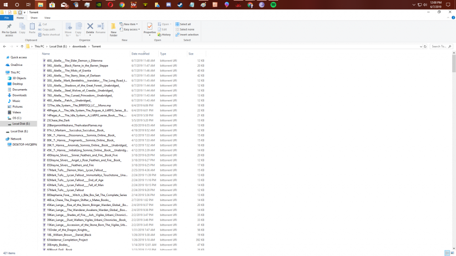Open Steam from the taskbar
Viewport: 456px width, 256px height.
pos(180,5)
